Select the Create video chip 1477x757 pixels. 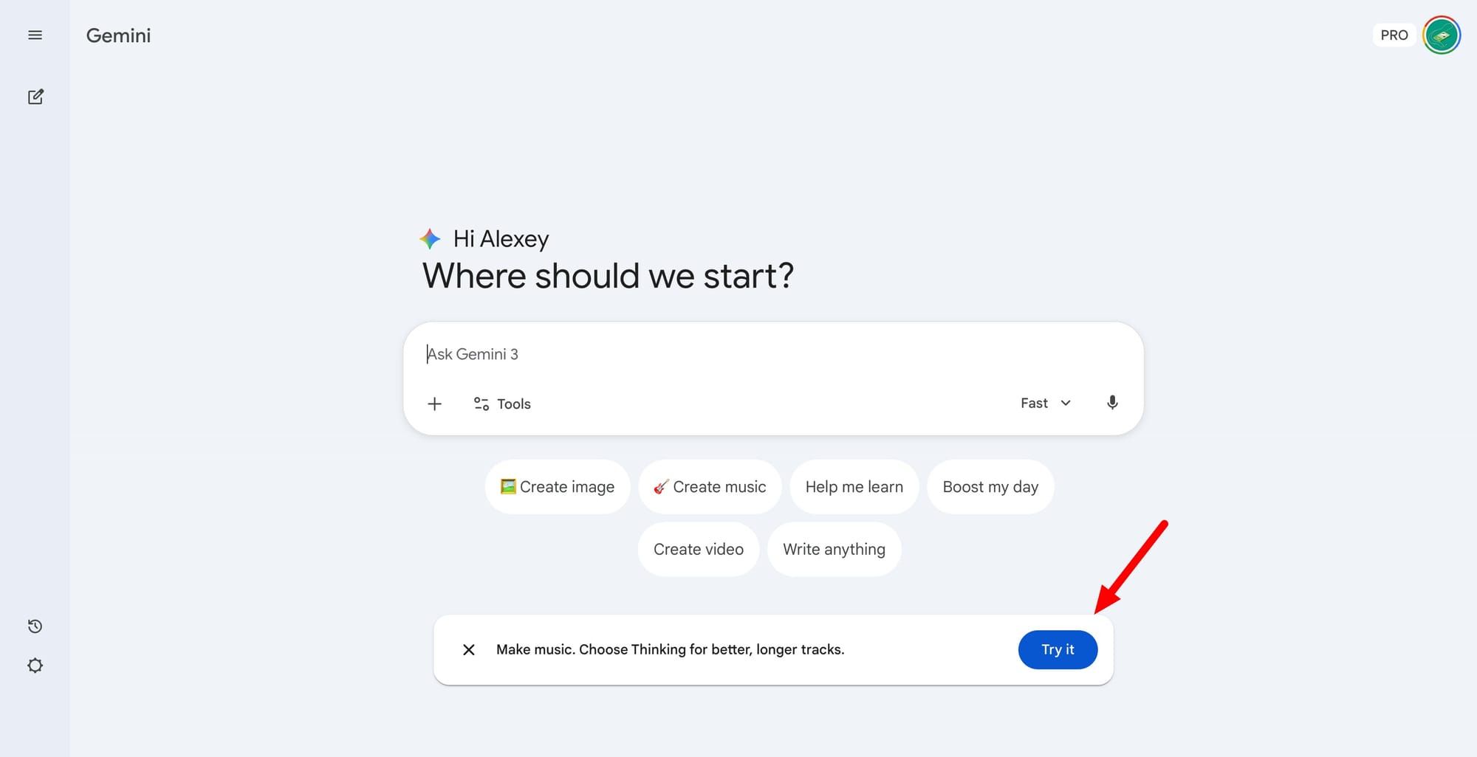(x=699, y=550)
